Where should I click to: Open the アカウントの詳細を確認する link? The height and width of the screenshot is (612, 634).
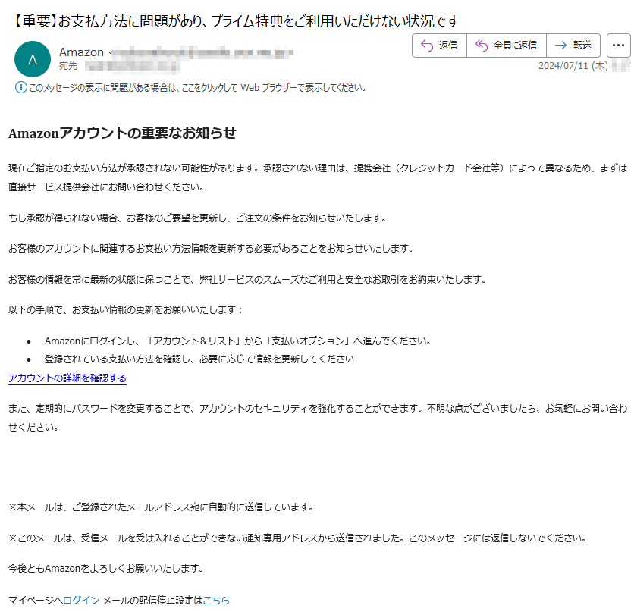(67, 378)
